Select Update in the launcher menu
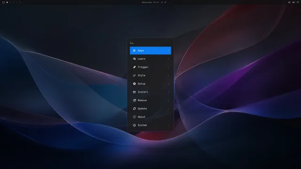This screenshot has height=169, width=301. click(x=150, y=108)
